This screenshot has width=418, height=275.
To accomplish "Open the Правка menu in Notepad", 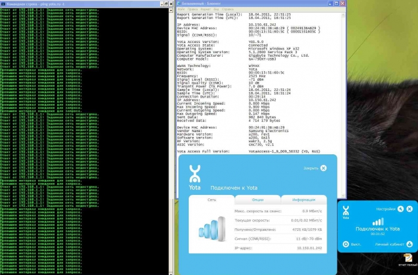I will point(193,9).
